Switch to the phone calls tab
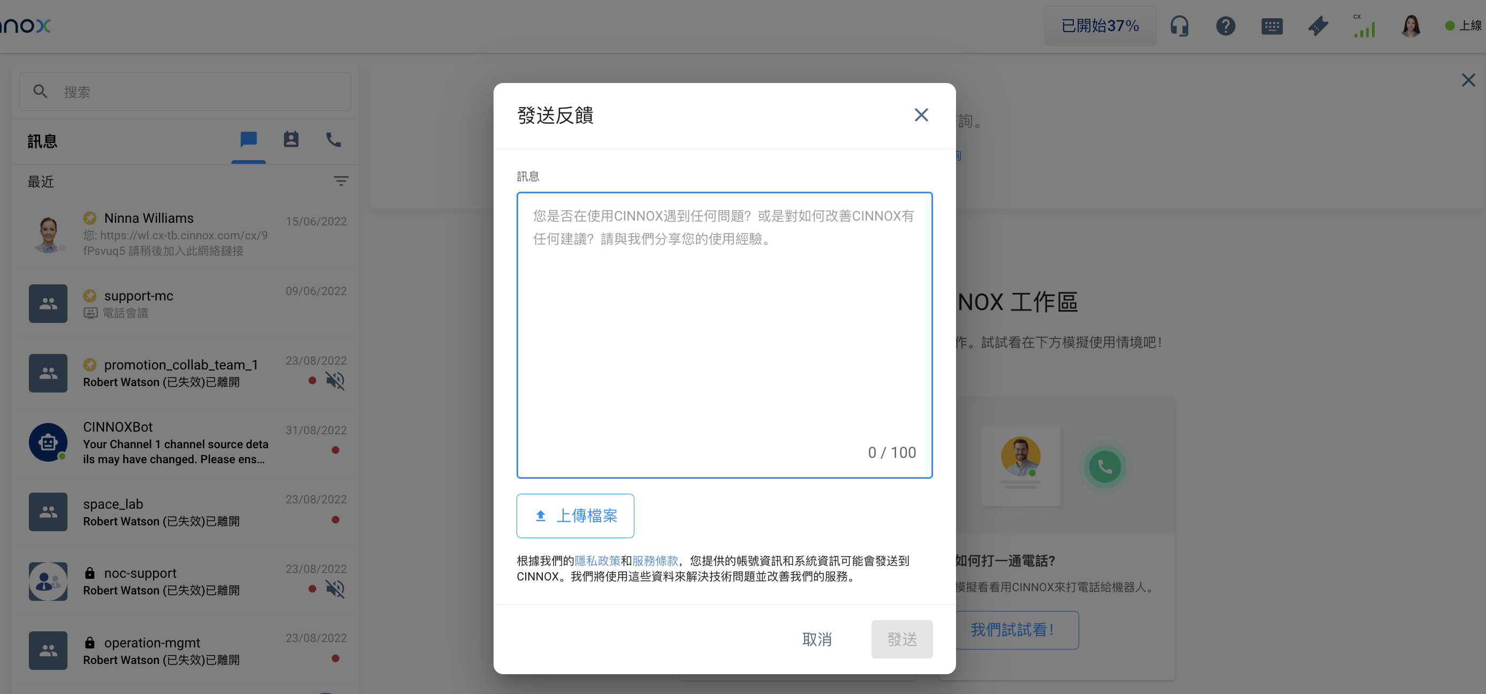The width and height of the screenshot is (1486, 694). tap(333, 140)
